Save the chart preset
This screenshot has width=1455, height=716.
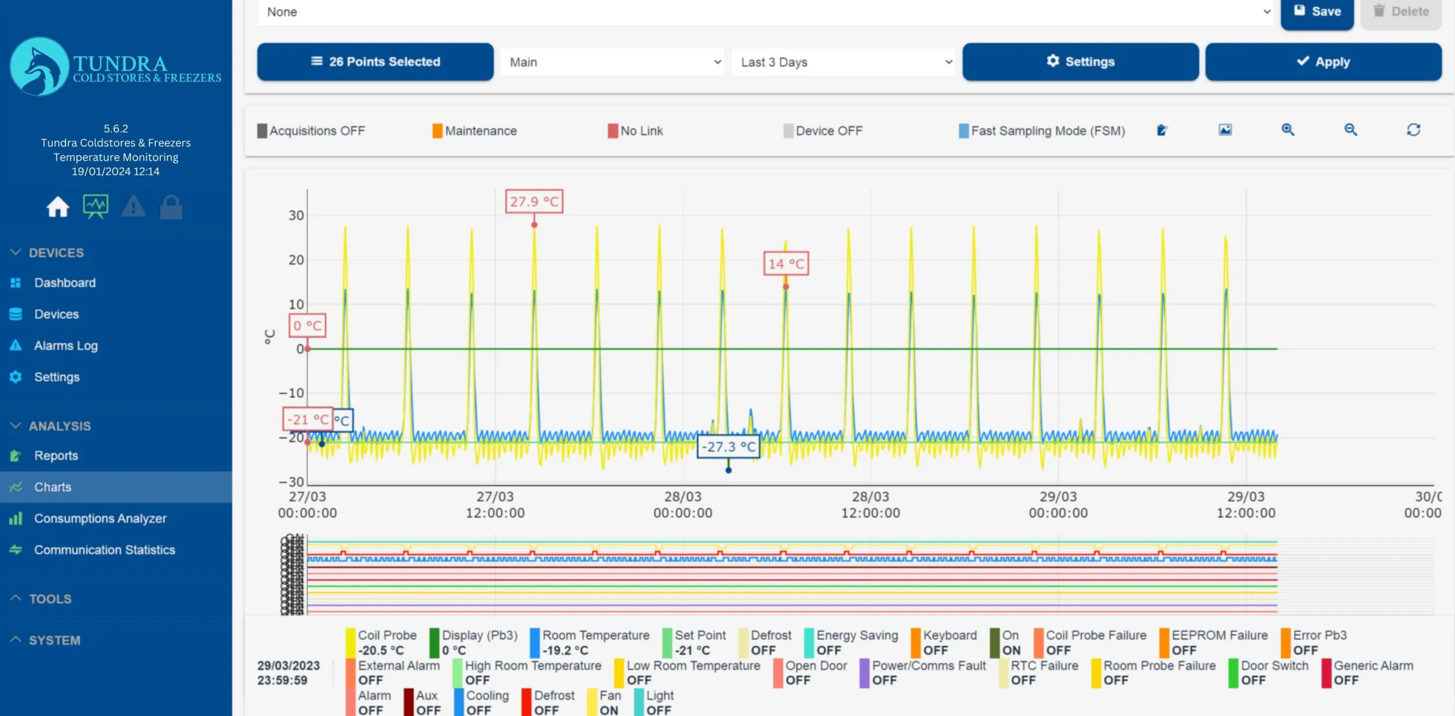1317,12
